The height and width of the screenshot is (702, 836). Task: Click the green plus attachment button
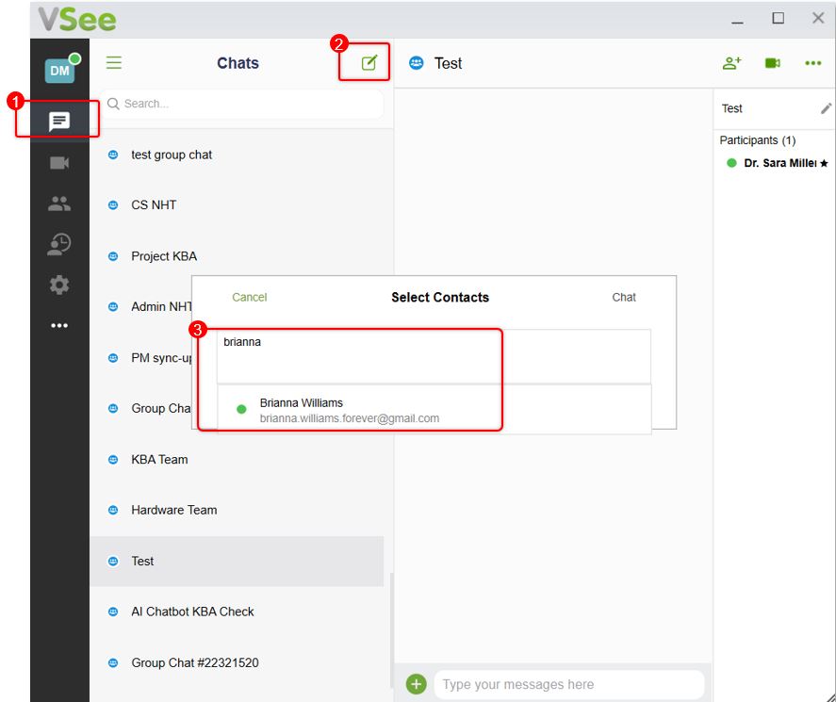[417, 684]
